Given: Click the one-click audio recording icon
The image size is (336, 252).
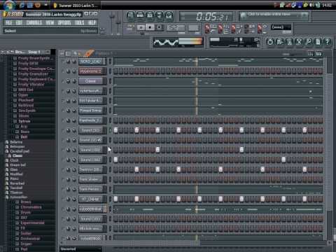Looking at the screenshot, I should click(308, 42).
